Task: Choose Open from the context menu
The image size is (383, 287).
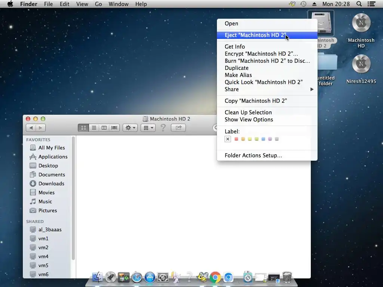Action: 267,24
